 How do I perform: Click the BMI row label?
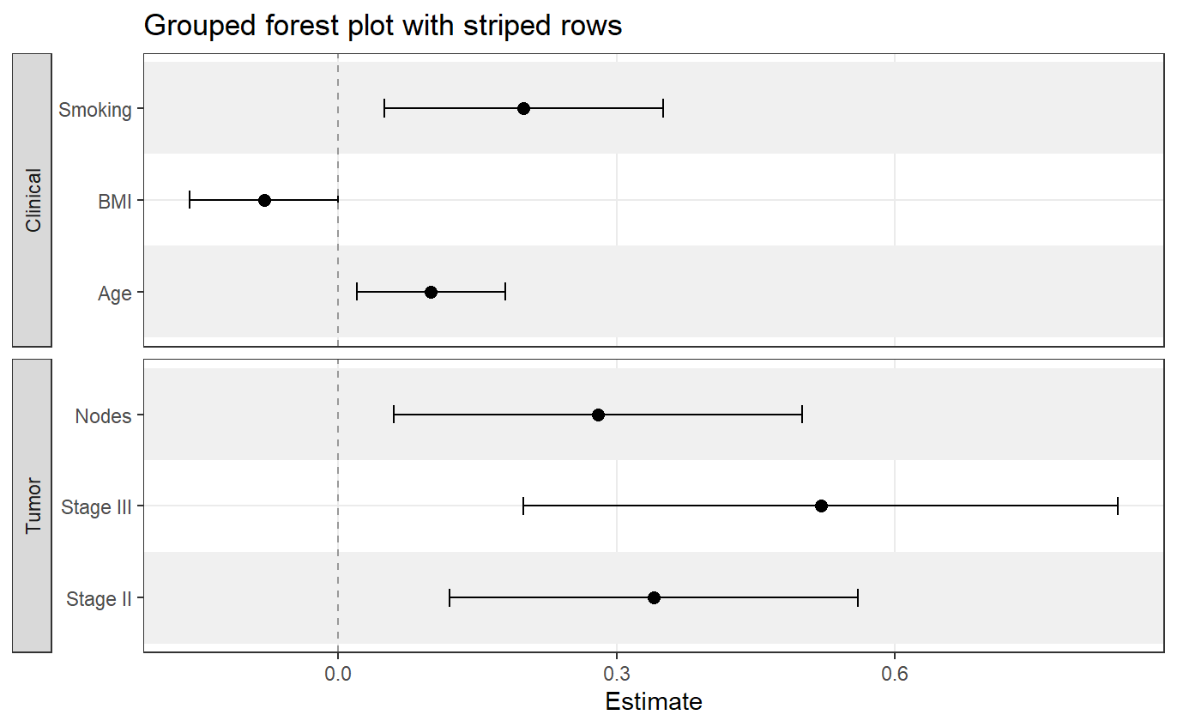[114, 201]
